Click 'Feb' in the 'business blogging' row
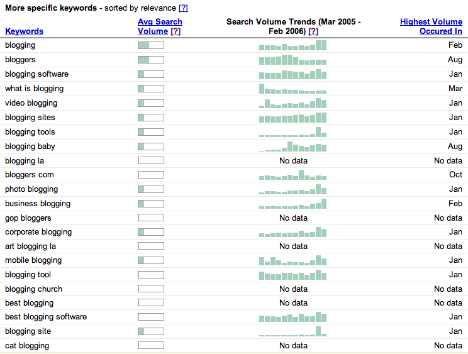The width and height of the screenshot is (468, 354). [x=455, y=203]
